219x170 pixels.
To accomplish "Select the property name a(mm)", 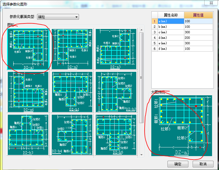I will click(x=171, y=21).
